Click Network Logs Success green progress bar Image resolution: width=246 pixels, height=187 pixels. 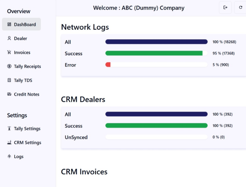pos(154,53)
